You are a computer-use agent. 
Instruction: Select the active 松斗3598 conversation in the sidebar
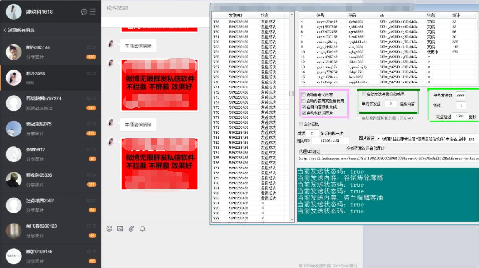coord(51,78)
